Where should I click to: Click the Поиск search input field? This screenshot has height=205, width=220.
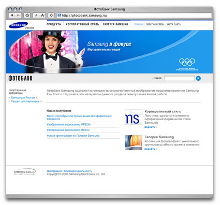tap(179, 78)
